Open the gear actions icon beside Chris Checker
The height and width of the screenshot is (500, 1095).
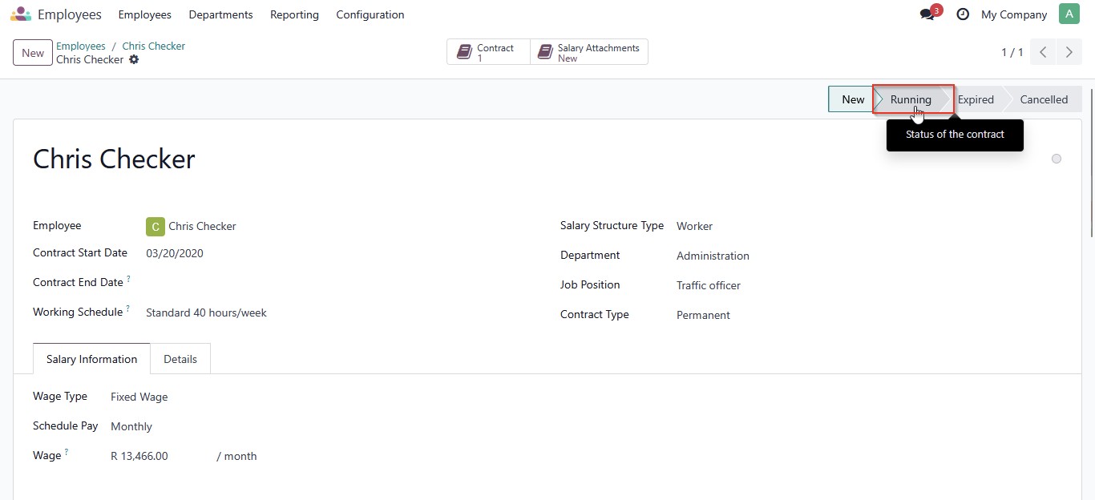click(x=134, y=59)
